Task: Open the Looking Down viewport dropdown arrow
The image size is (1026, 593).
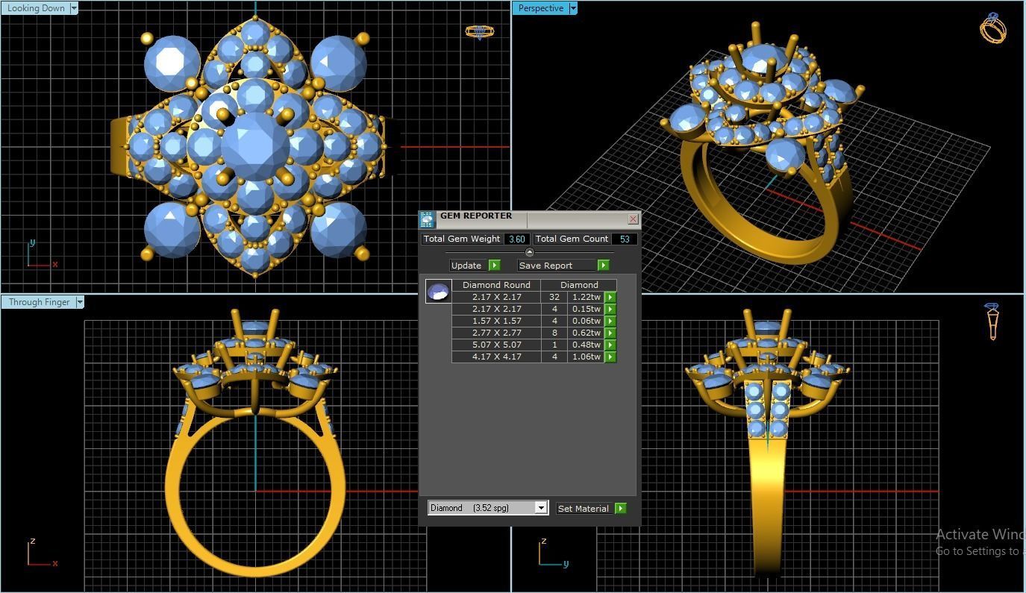Action: [74, 8]
